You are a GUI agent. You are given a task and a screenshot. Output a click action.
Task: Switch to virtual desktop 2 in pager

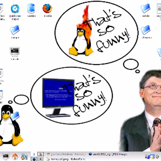(x=40, y=154)
